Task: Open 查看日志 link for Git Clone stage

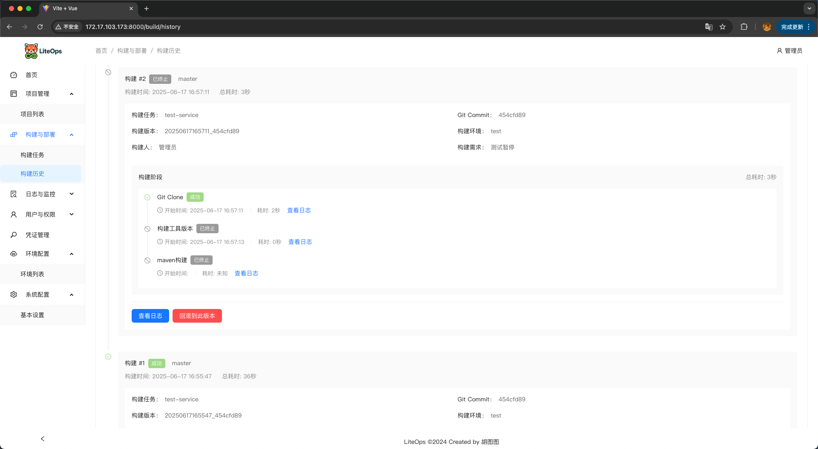Action: pos(299,210)
